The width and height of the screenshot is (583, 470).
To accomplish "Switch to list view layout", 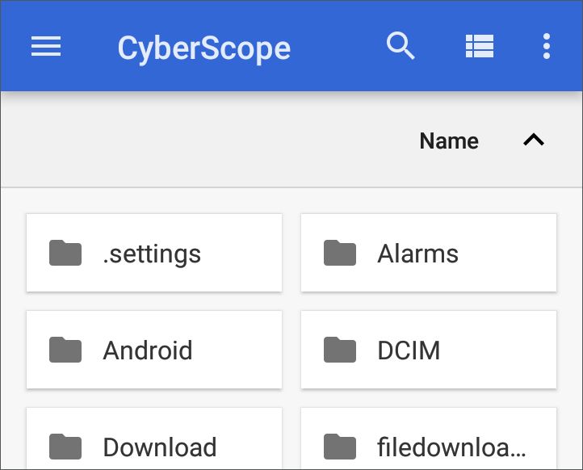I will (480, 46).
